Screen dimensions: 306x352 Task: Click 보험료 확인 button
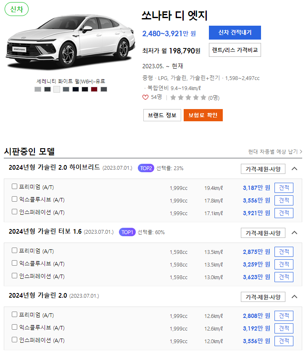point(203,115)
